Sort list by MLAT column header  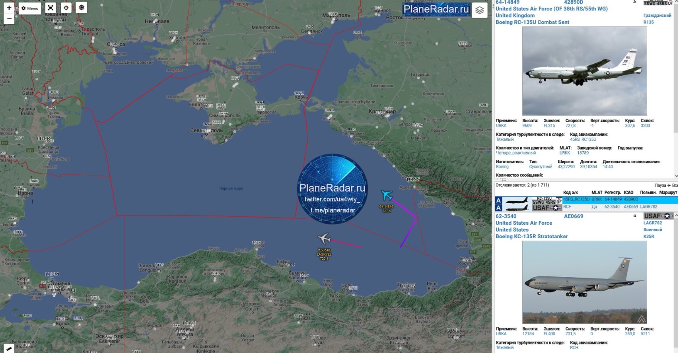pos(597,192)
